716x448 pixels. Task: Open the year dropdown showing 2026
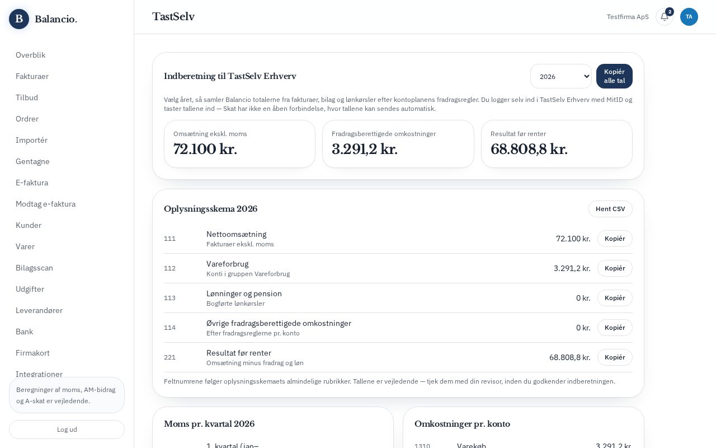pyautogui.click(x=561, y=76)
